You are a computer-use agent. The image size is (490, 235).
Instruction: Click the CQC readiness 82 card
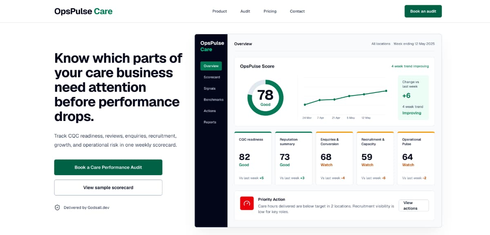coord(253,158)
